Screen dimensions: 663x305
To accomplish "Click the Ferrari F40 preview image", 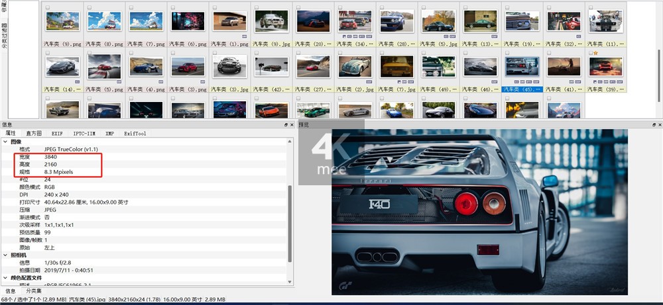I will [479, 212].
